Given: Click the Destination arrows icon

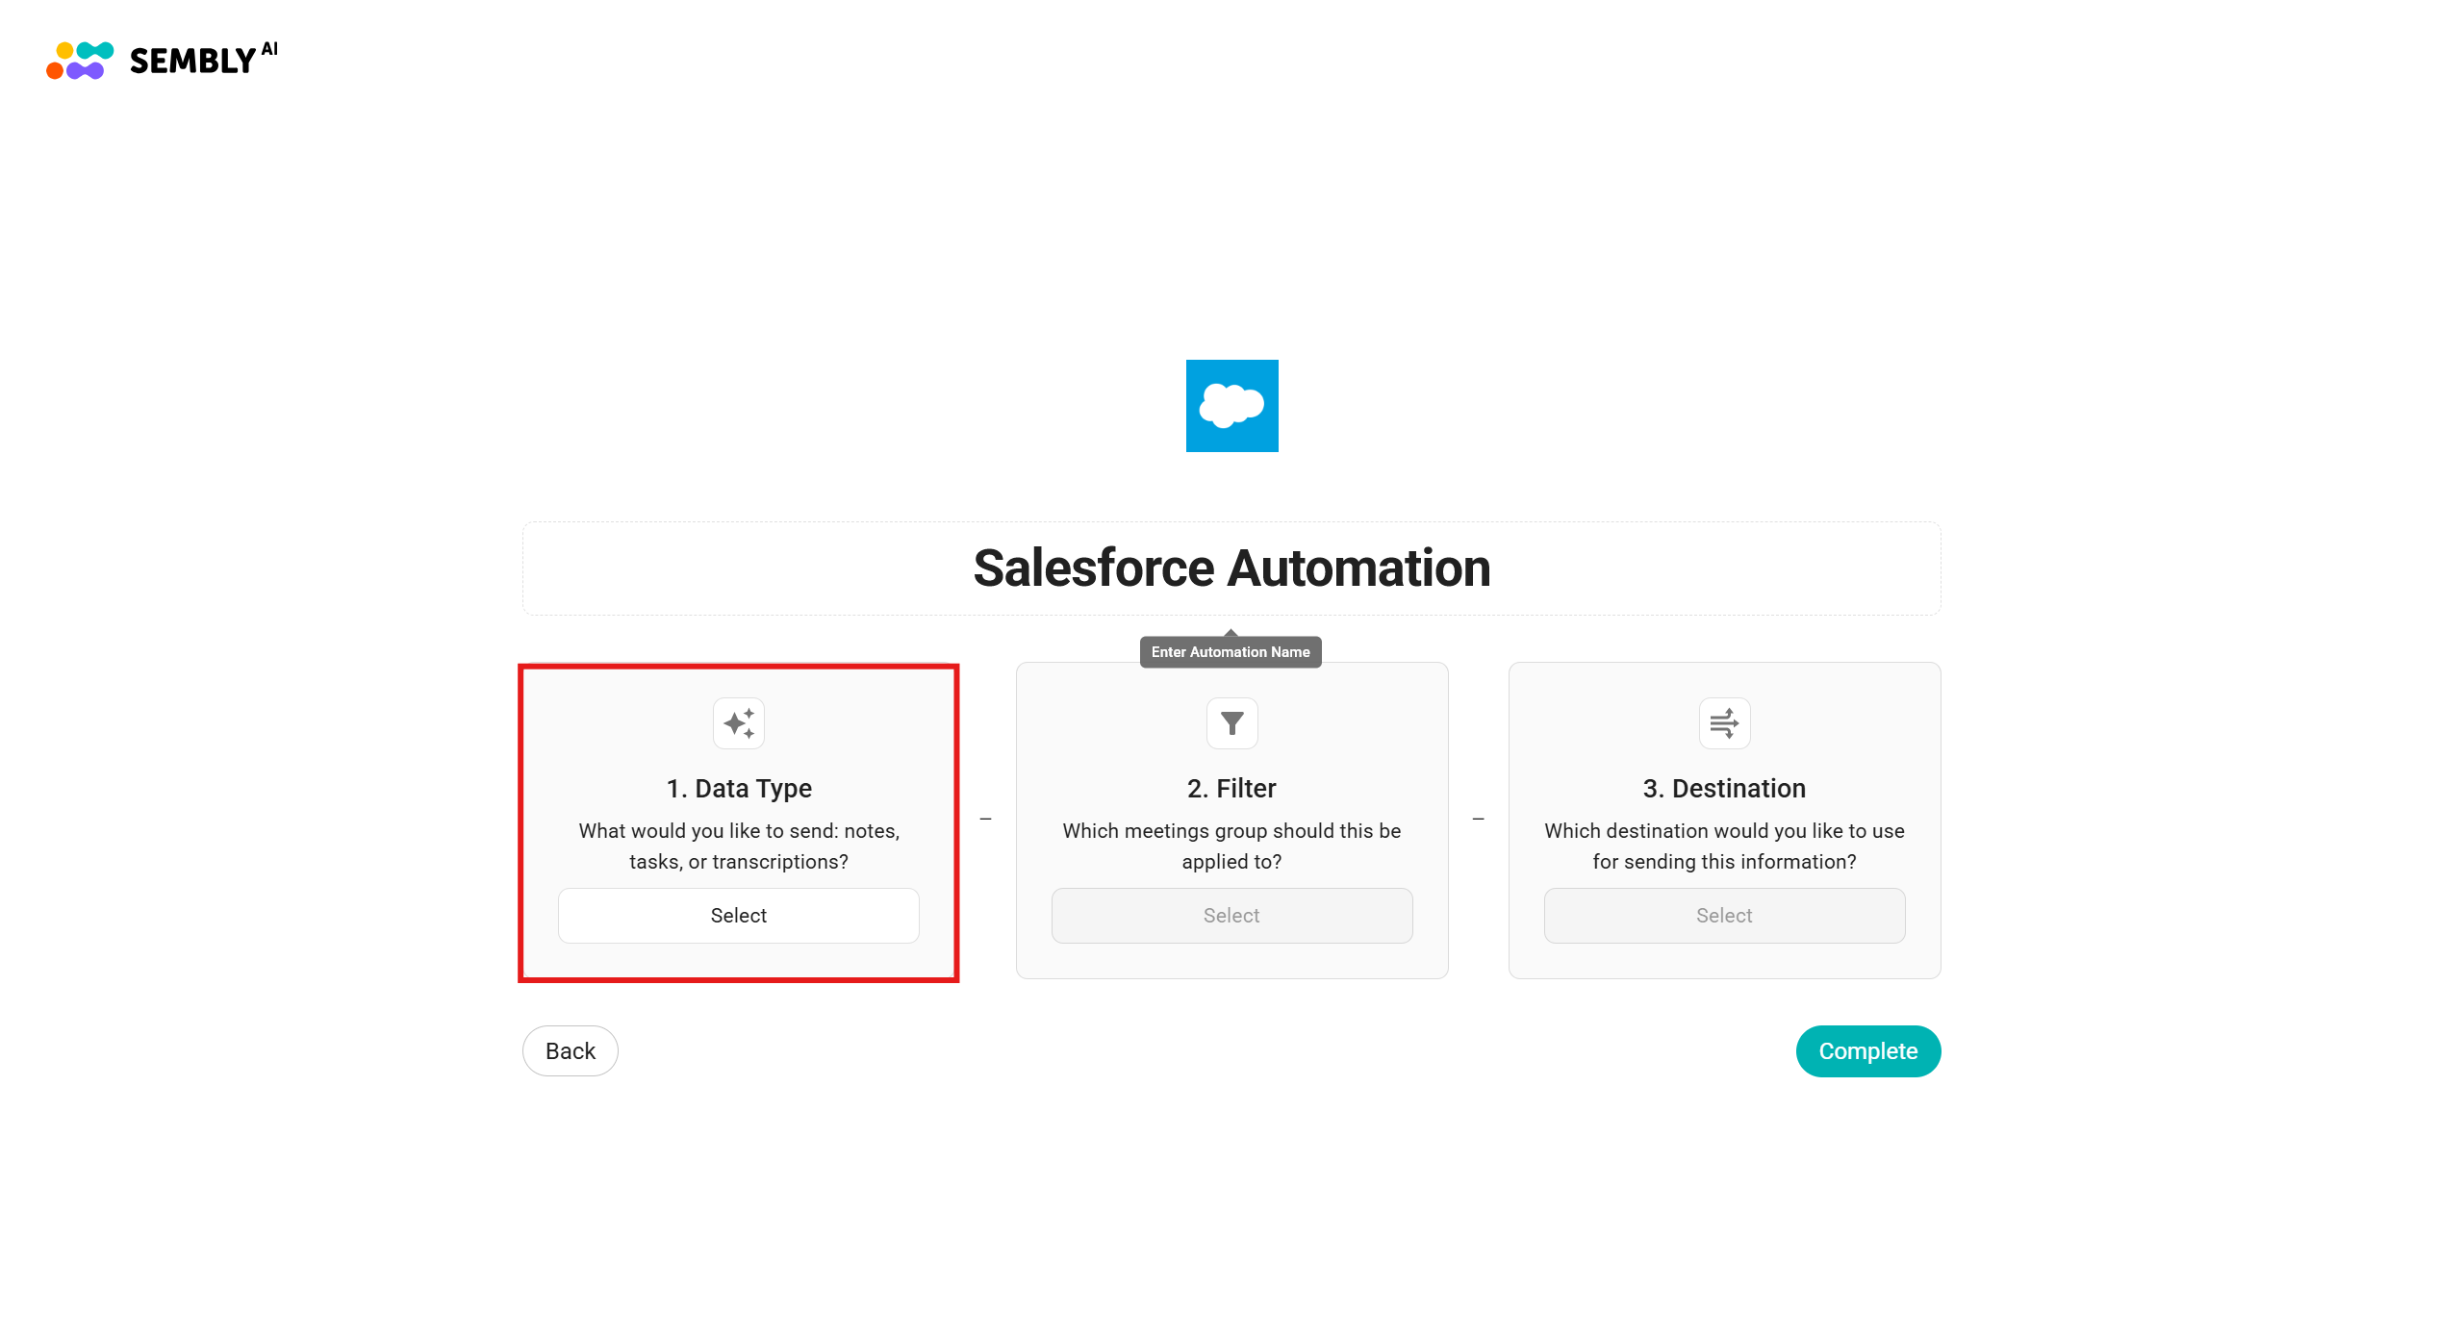Looking at the screenshot, I should coord(1724,723).
